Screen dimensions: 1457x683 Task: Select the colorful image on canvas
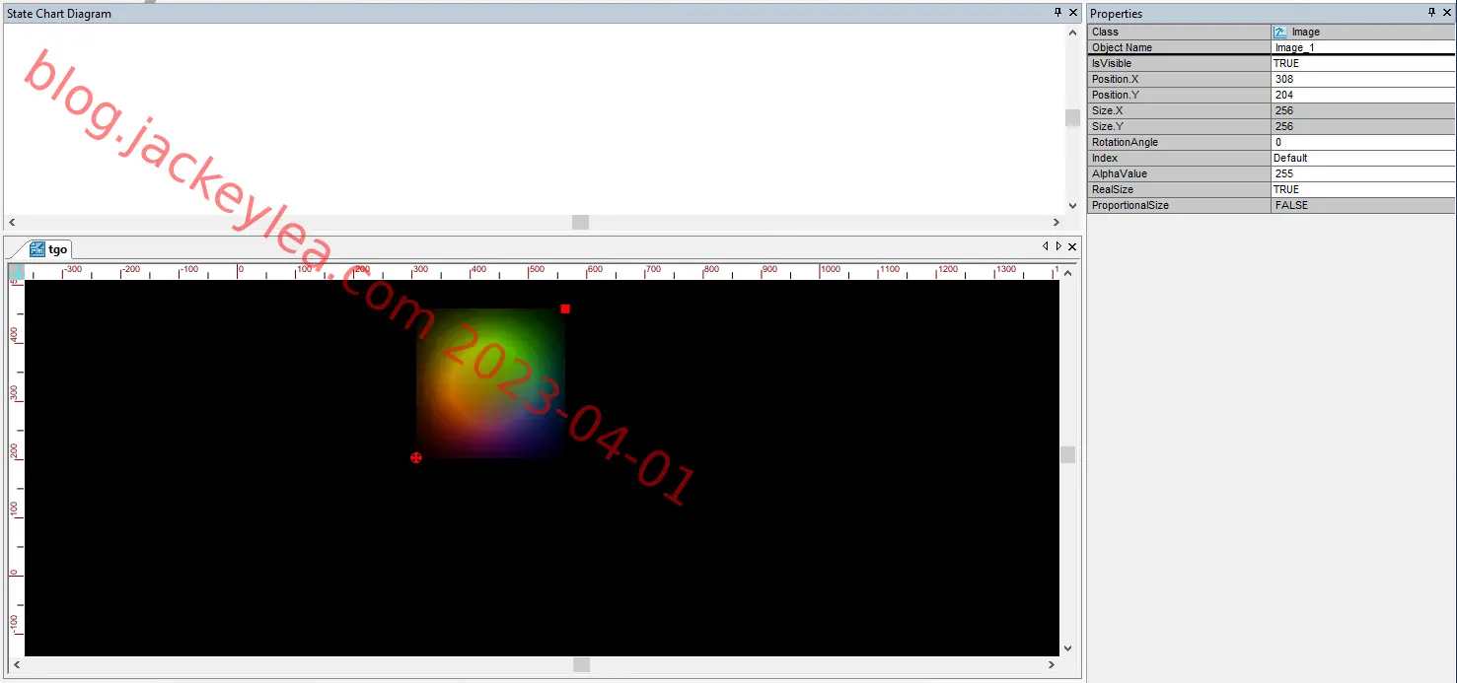[x=490, y=383]
